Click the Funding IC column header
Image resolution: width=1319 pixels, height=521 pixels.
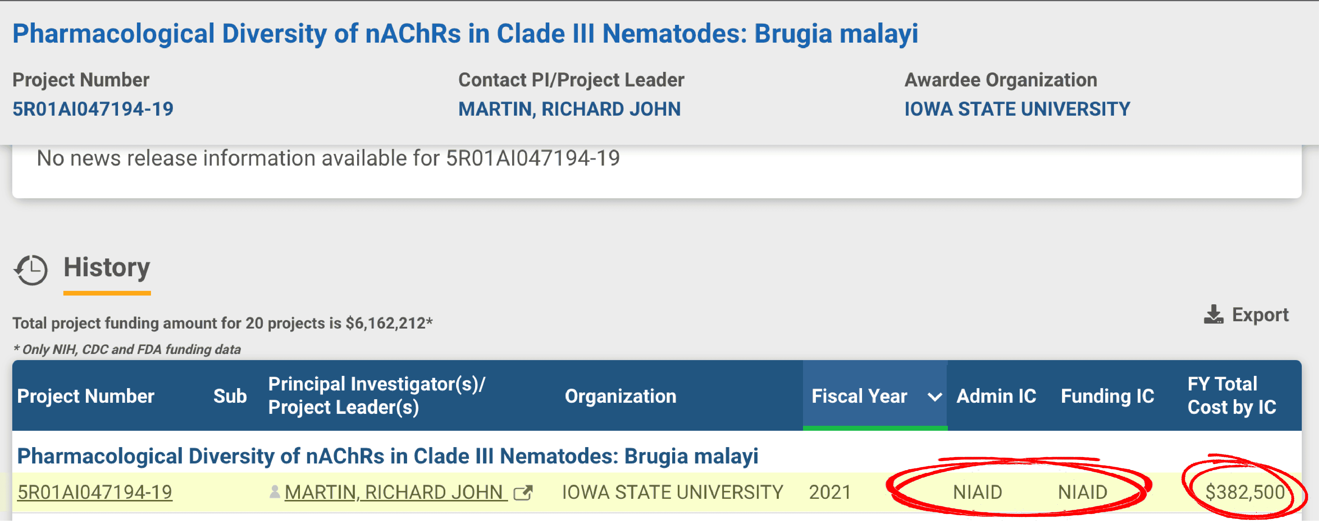tap(1107, 396)
